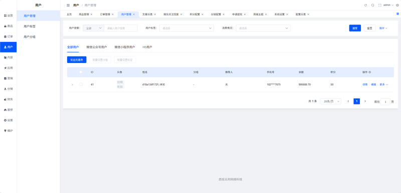
Task: Click the search magnifier icon in top bar
Action: pos(372,5)
